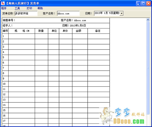This screenshot has height=127, width=152.
Task: Open the 程序 menu
Action: 4,8
